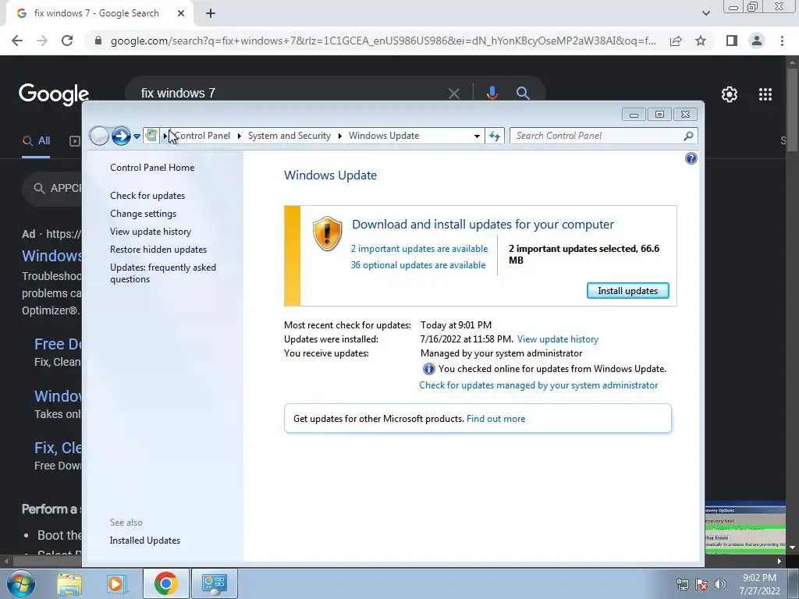Switch to Chrome in taskbar
The image size is (799, 599).
click(x=166, y=583)
